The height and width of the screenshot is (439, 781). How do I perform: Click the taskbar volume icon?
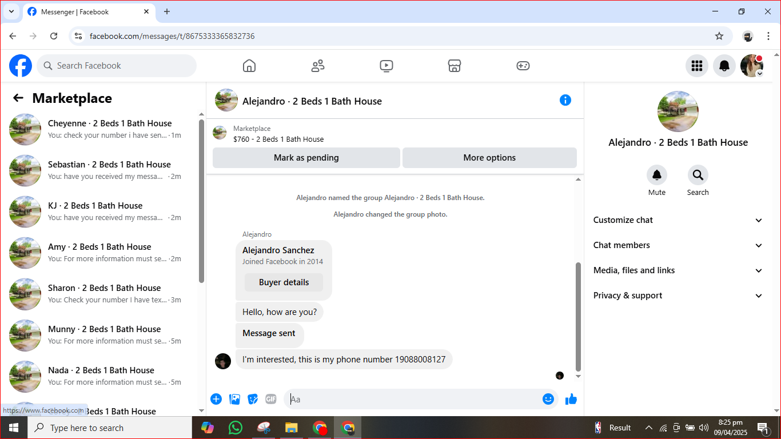click(704, 428)
